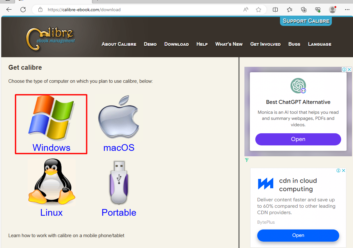
Task: Click 'Choose the type of computer' instruction text
Action: point(81,81)
